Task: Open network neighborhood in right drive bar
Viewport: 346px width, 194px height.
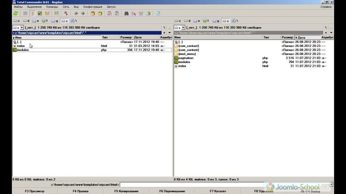Action: click(235, 20)
